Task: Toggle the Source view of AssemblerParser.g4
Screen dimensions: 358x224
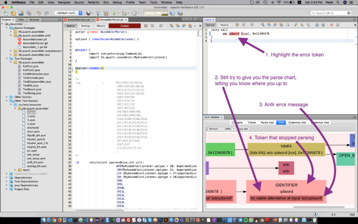Action: point(70,26)
